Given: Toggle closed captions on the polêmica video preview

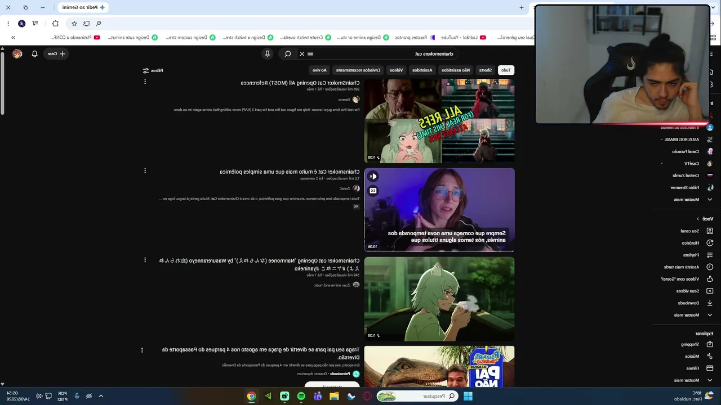Looking at the screenshot, I should point(373,191).
